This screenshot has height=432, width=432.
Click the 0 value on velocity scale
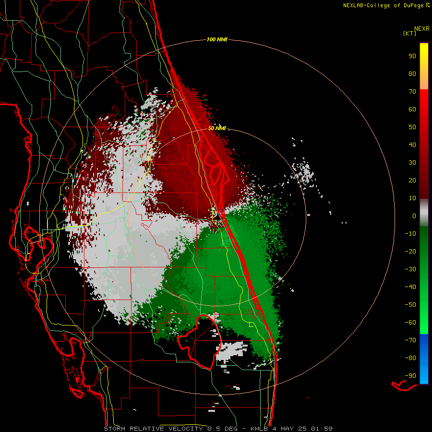pyautogui.click(x=414, y=216)
